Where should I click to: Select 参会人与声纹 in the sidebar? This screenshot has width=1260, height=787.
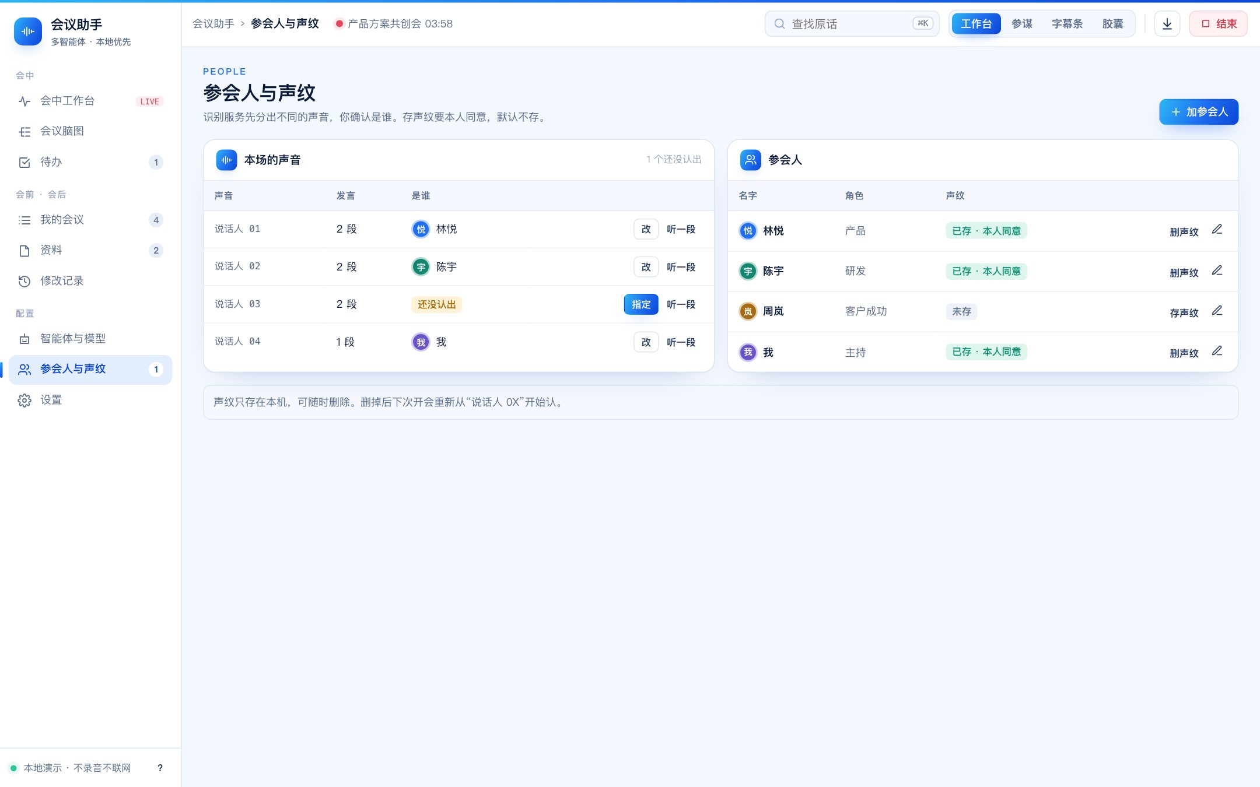coord(90,370)
